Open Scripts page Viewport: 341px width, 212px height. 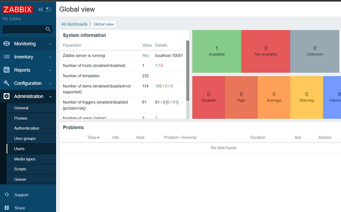click(x=31, y=169)
